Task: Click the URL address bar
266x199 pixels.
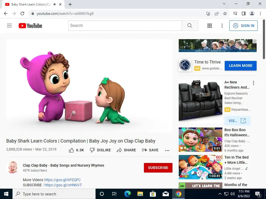Action: click(x=117, y=13)
